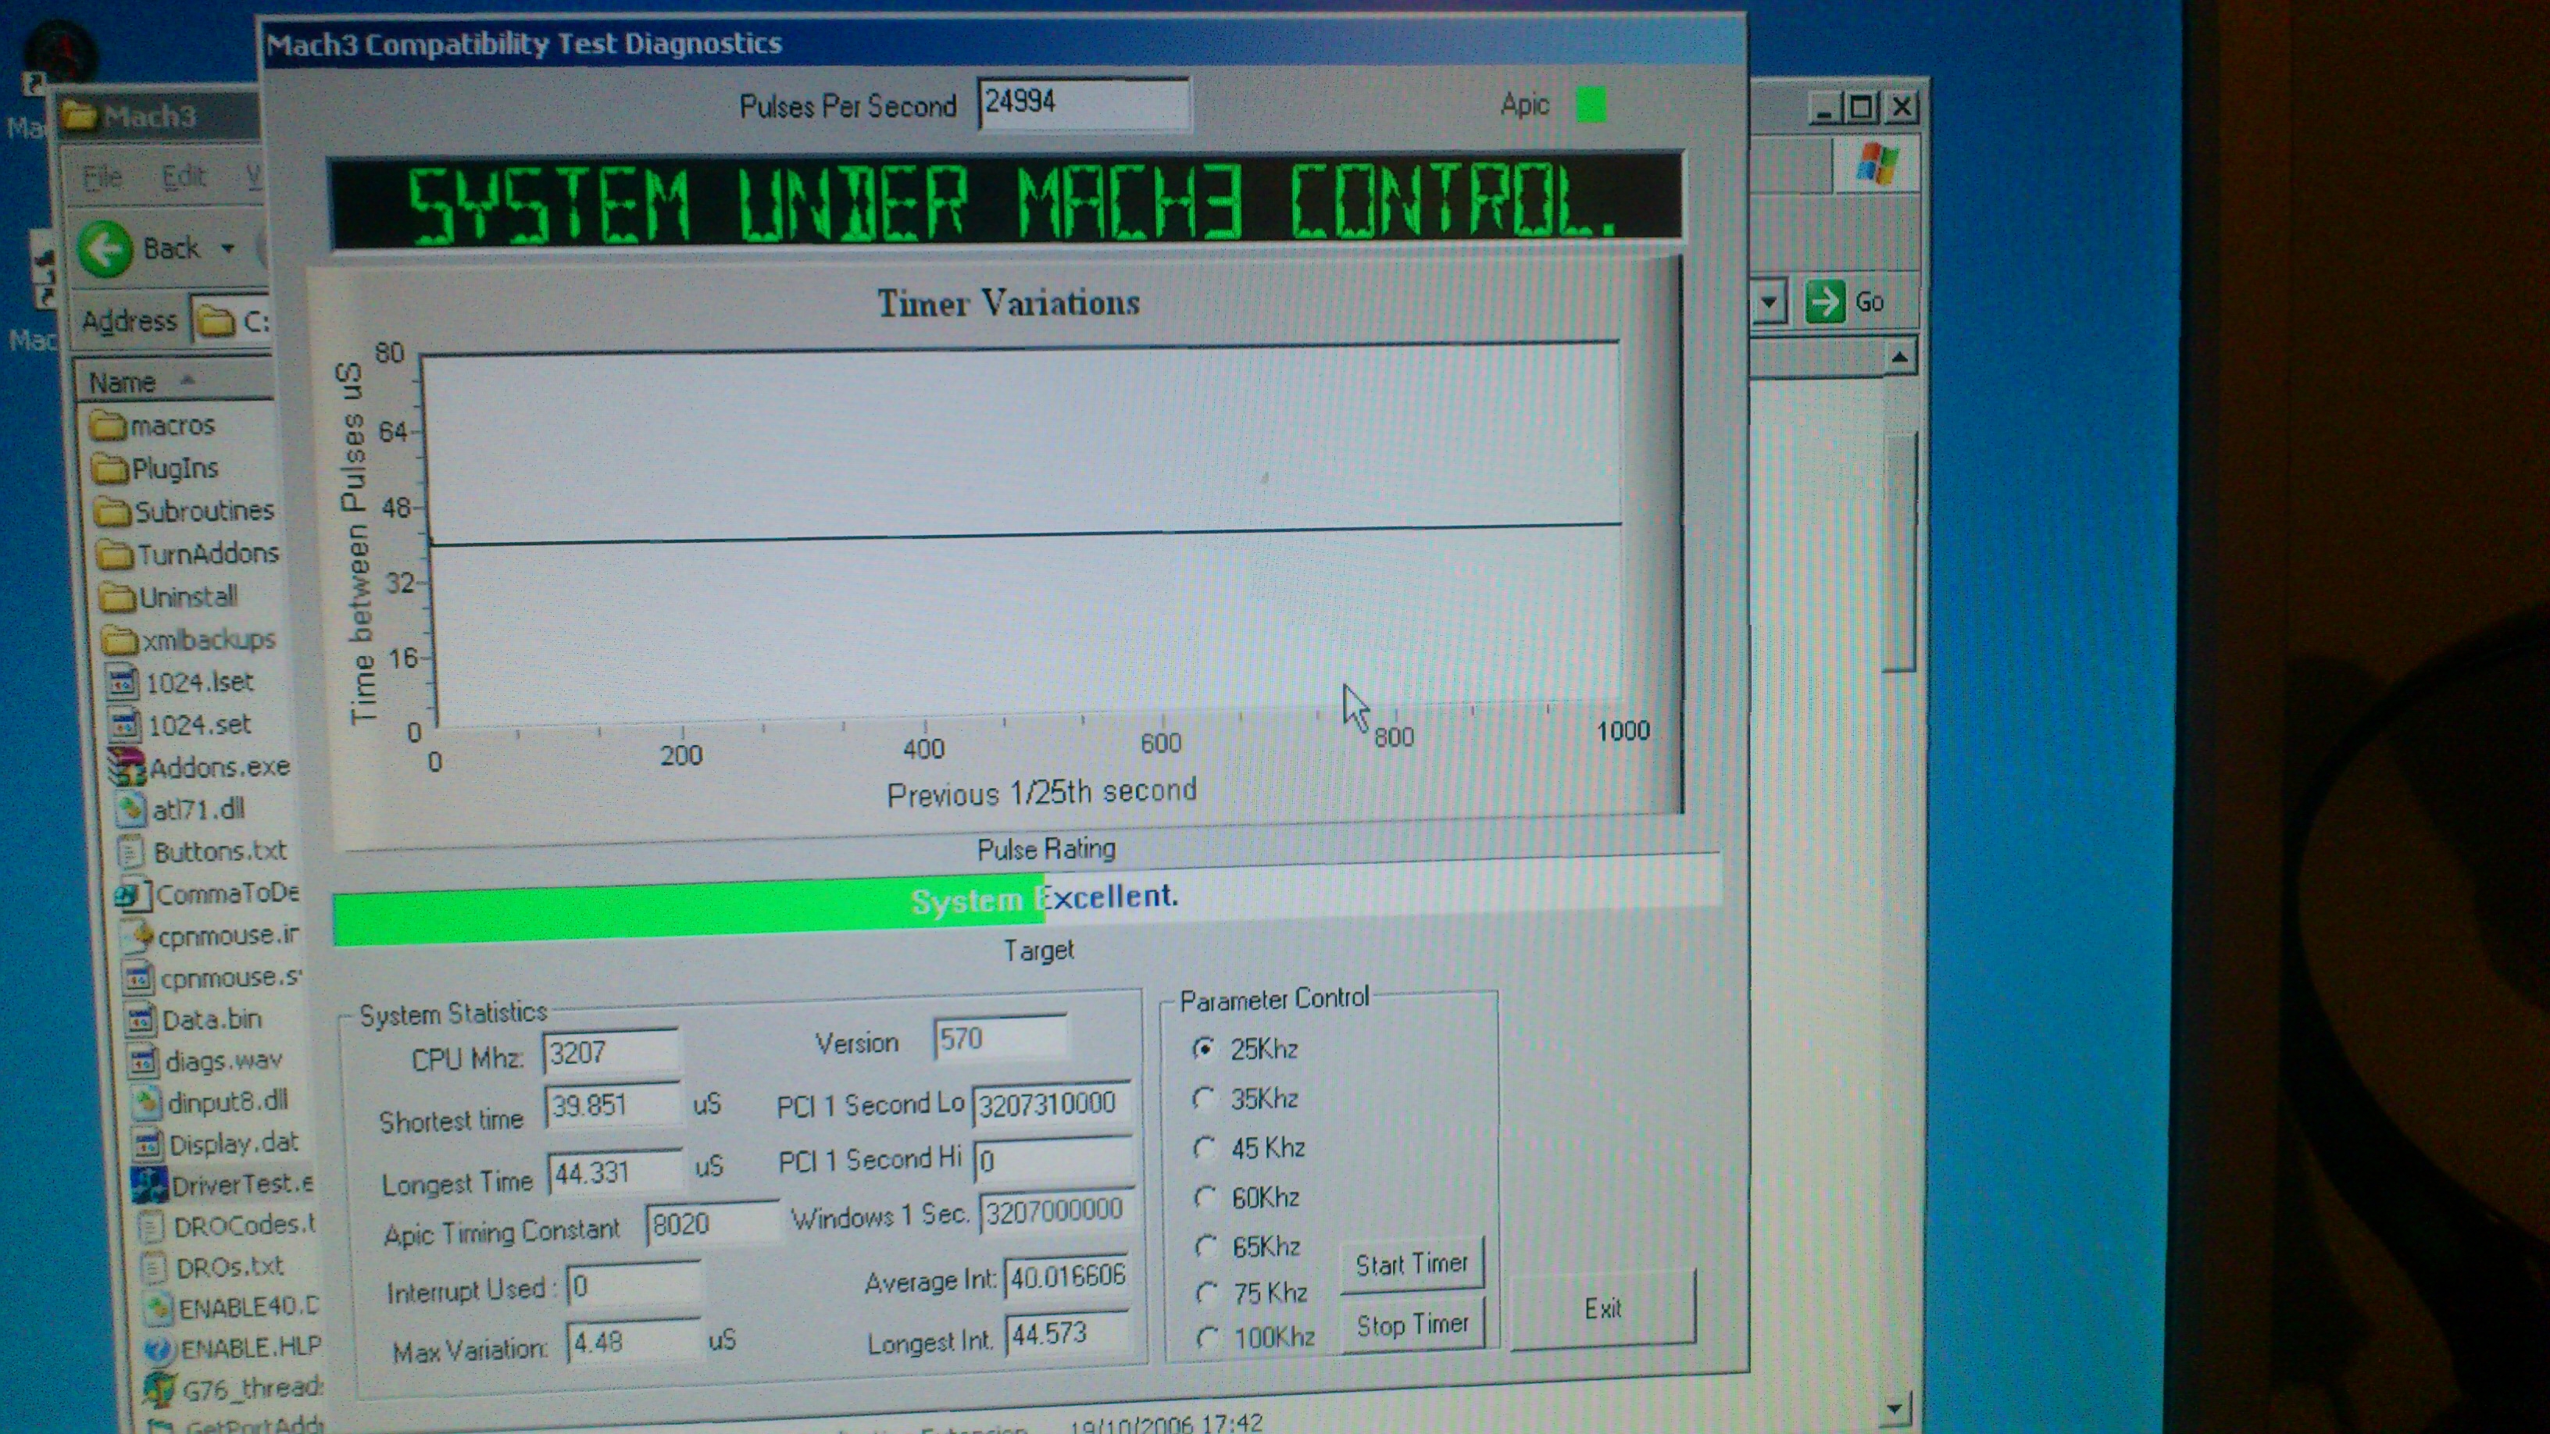The height and width of the screenshot is (1434, 2550).
Task: Select the Subroutines folder icon
Action: coord(112,512)
